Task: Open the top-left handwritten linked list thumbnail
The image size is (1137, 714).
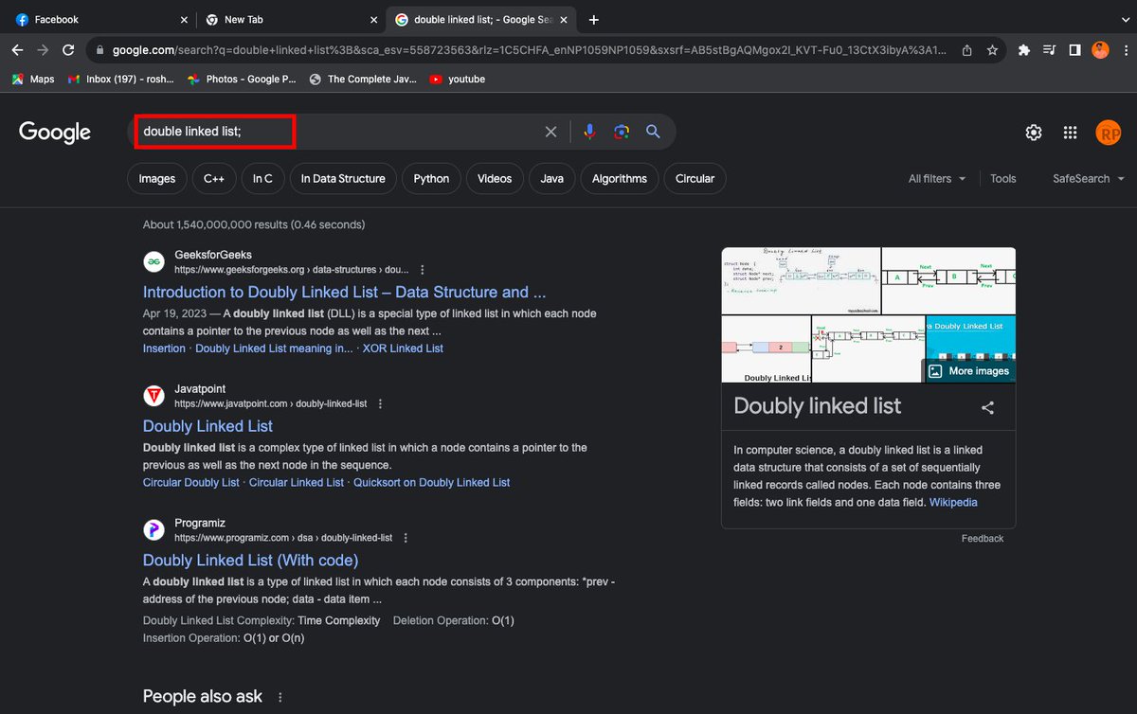Action: [x=801, y=281]
